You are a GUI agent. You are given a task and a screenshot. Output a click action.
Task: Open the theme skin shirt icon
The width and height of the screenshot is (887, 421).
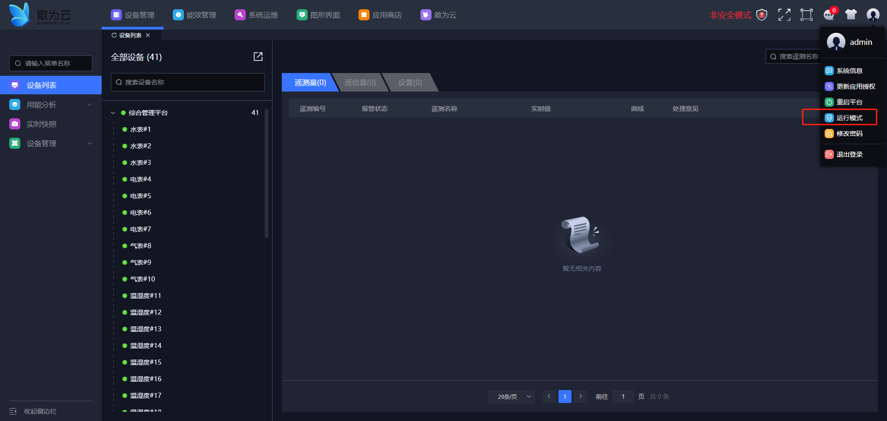click(x=851, y=15)
